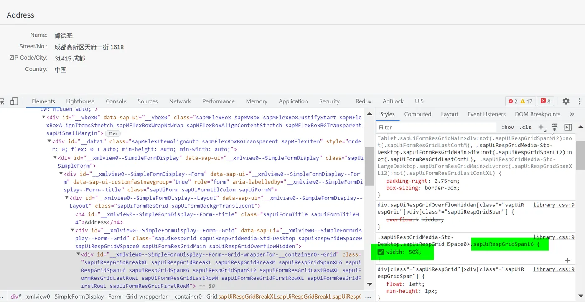Viewport: 585px width, 302px height.
Task: Open DevTools settings gear
Action: 566,101
